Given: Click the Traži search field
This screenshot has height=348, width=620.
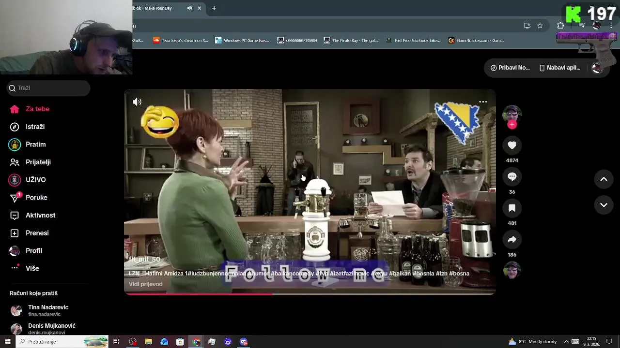Looking at the screenshot, I should [x=48, y=88].
